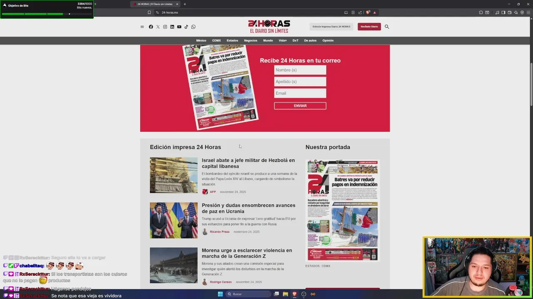Screen dimensions: 533x299
Task: Open site settings icon in address bar
Action: tap(157, 12)
